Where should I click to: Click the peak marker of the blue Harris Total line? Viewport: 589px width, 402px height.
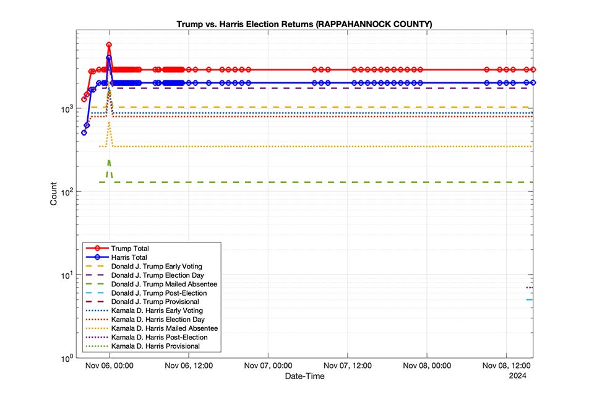(x=109, y=58)
